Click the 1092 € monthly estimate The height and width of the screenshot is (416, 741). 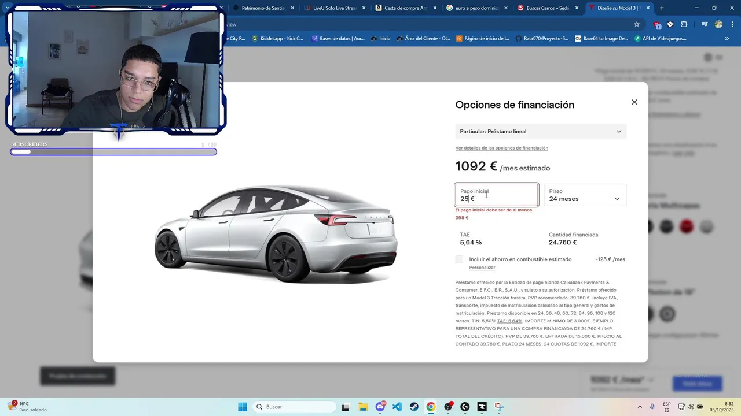click(x=476, y=166)
